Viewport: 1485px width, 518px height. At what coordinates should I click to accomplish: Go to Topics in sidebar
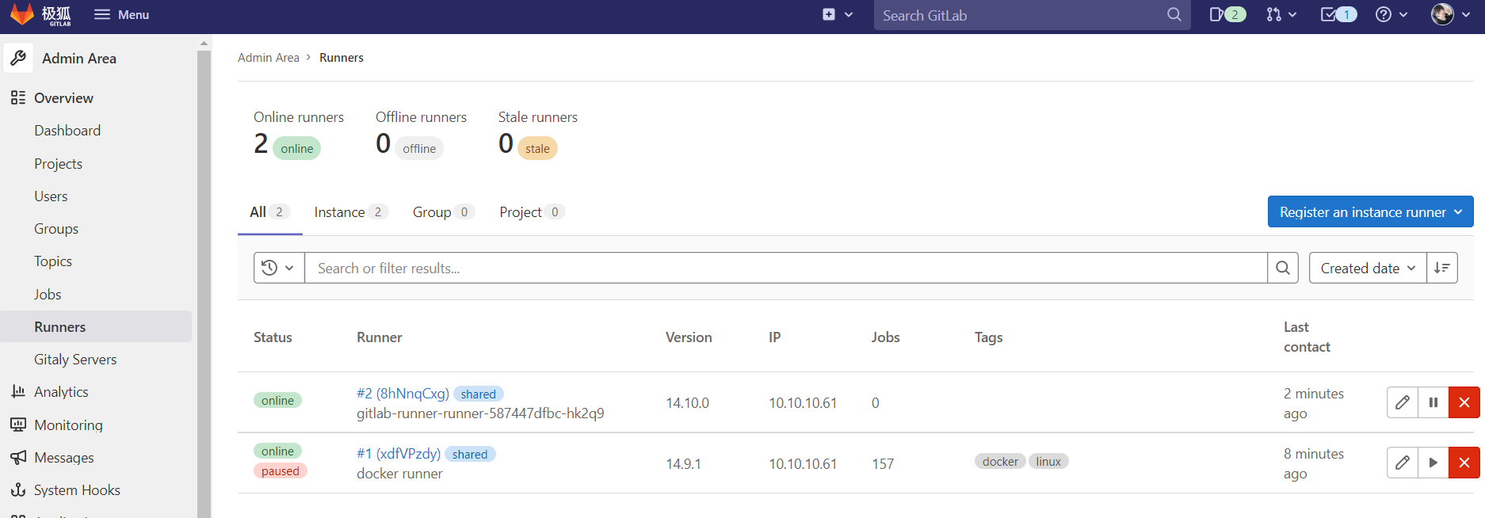pos(53,261)
